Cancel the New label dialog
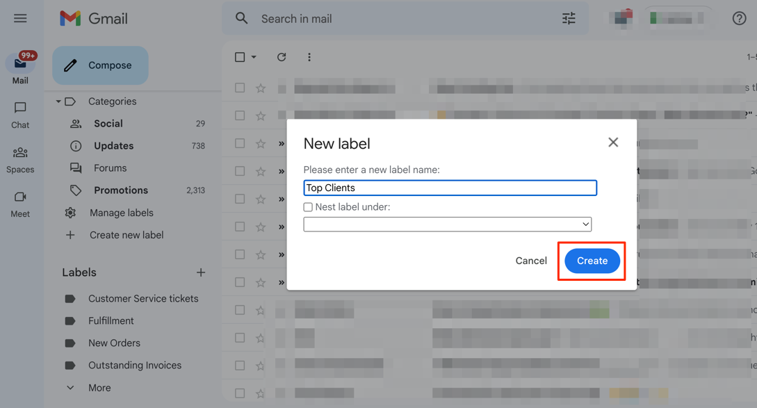The height and width of the screenshot is (408, 757). point(531,261)
